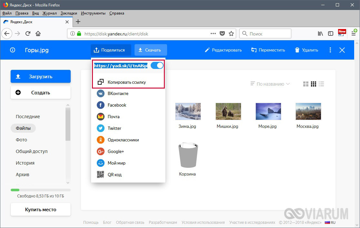Click the Одноклассники share icon

(x=101, y=140)
